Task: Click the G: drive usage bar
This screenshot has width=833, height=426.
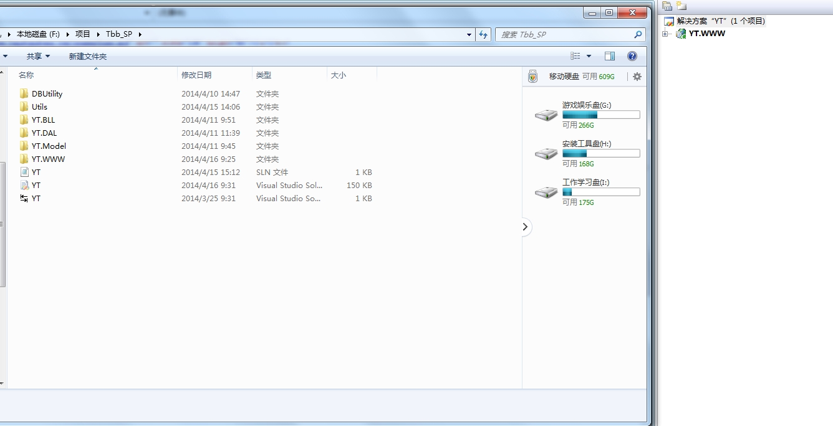Action: point(601,115)
